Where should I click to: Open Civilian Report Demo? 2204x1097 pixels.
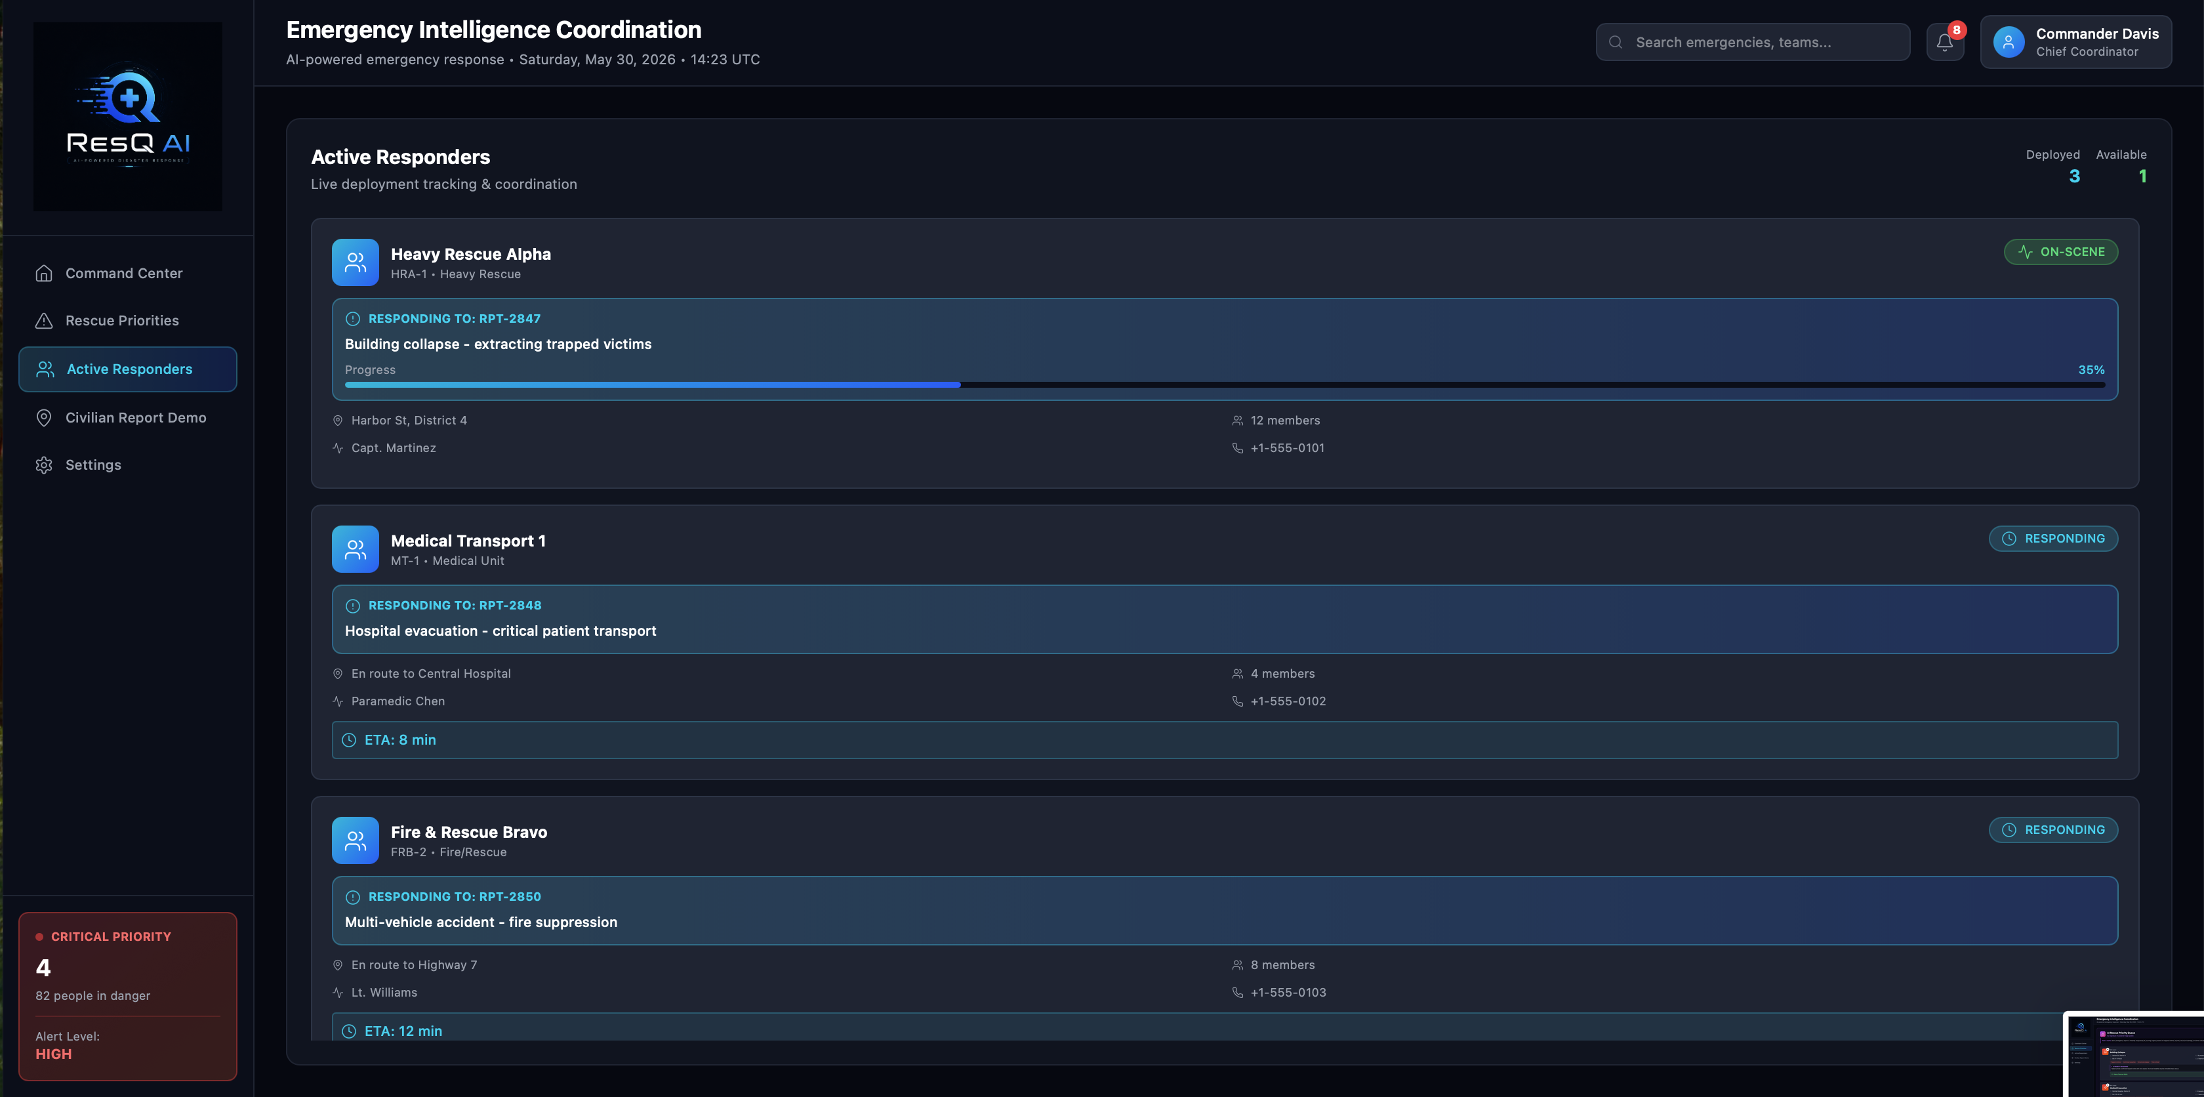tap(127, 417)
